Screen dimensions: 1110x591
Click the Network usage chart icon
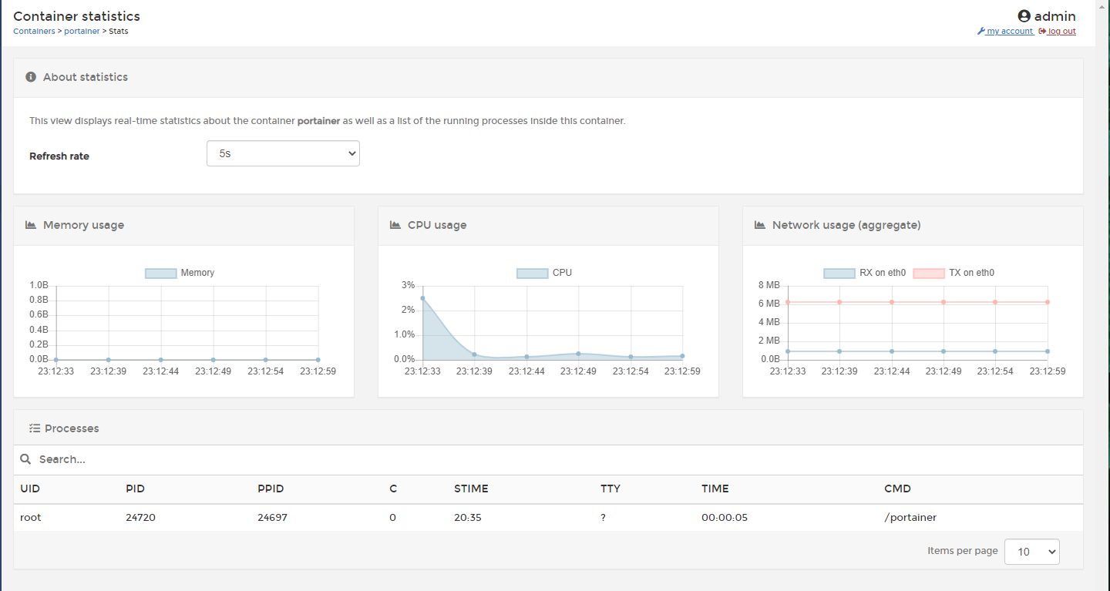[758, 224]
